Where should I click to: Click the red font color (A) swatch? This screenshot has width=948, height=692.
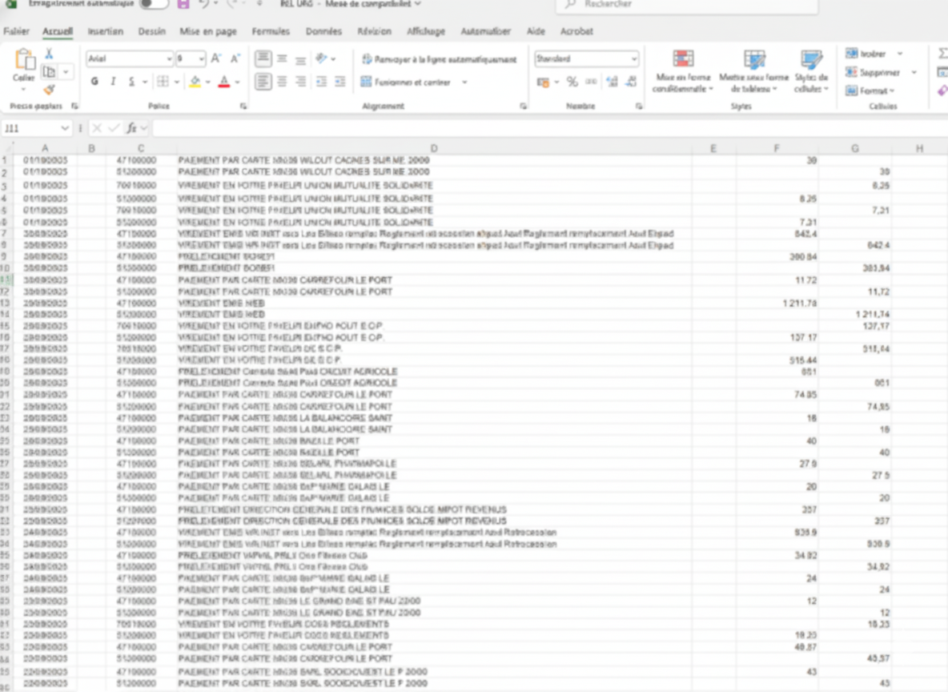click(x=223, y=82)
